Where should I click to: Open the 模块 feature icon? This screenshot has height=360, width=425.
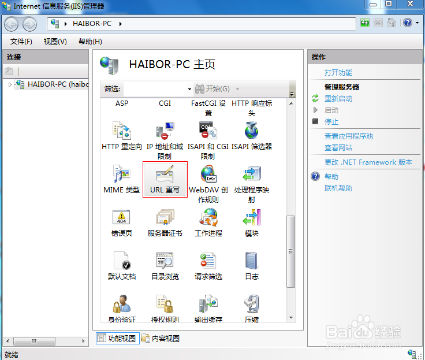coord(252,217)
